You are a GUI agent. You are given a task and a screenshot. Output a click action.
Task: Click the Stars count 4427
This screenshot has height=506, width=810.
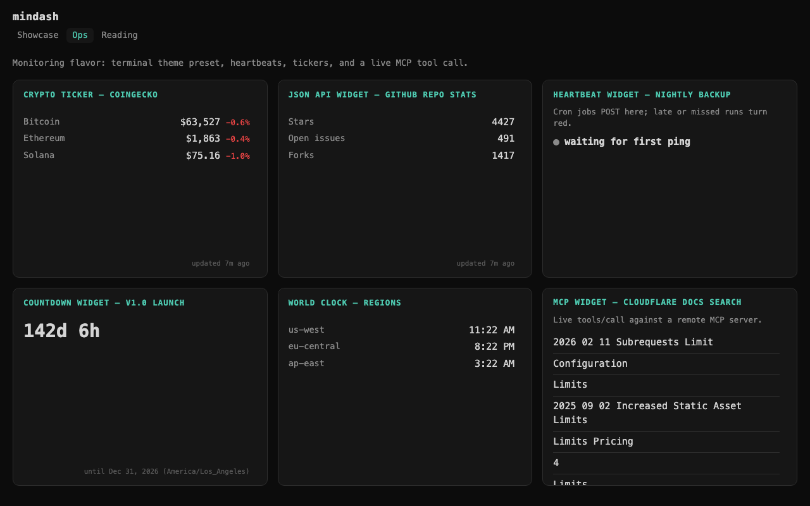503,122
